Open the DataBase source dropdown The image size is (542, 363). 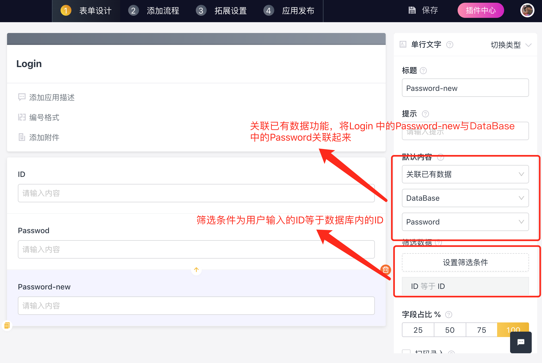tap(465, 198)
